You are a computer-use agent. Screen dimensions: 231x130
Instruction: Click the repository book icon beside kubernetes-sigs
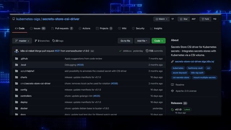tap(14, 19)
